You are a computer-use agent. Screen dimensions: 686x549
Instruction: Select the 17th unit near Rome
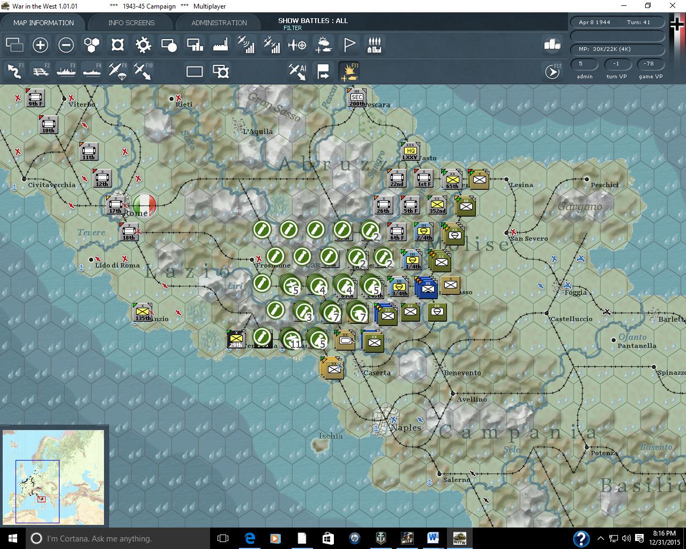click(116, 205)
